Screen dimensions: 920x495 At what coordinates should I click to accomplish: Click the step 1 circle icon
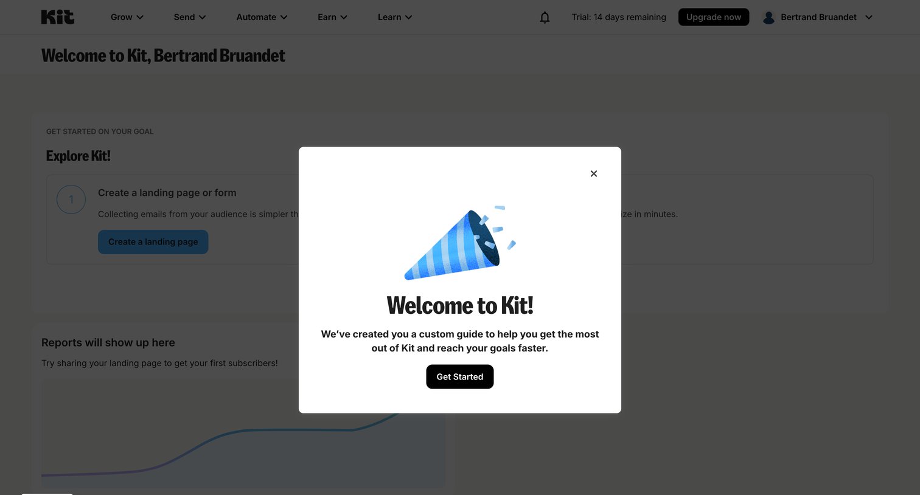click(71, 199)
